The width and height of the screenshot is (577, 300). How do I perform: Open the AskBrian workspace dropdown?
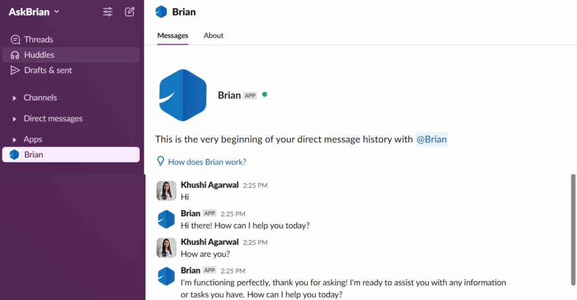tap(34, 12)
